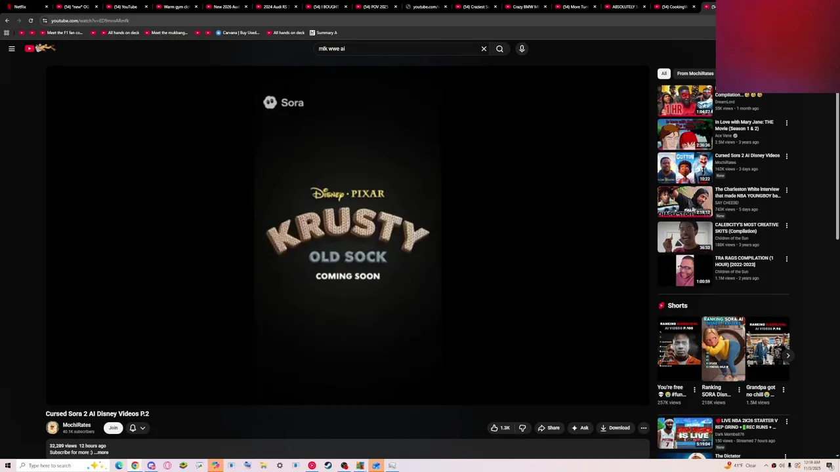Open options for Ranking SORA Disney Short
This screenshot has height=472, width=840.
(739, 389)
